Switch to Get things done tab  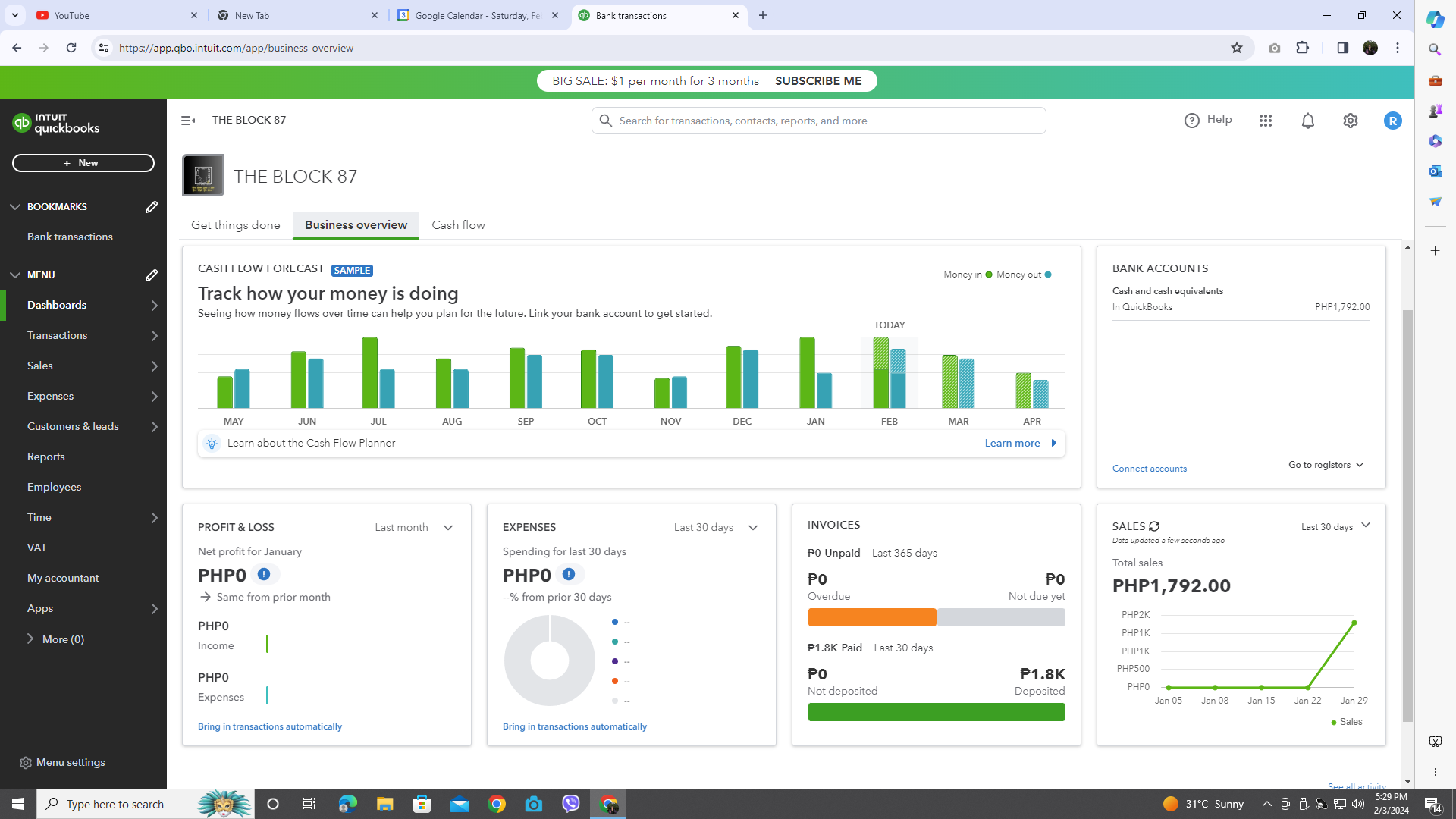[x=236, y=225]
